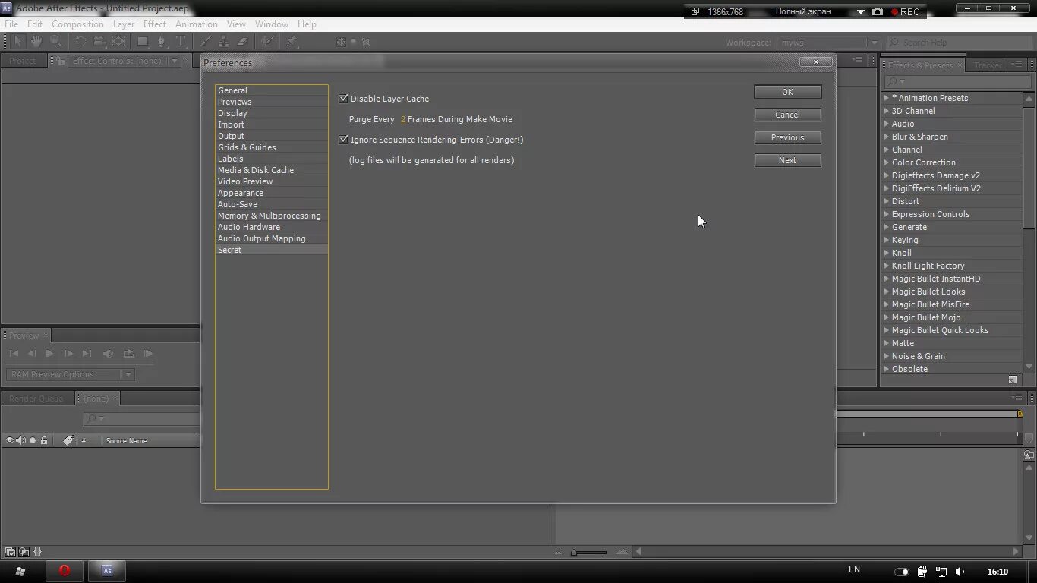Select the Pen tool
The image size is (1037, 583).
pos(162,42)
